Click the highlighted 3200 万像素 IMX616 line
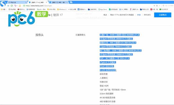The image size is (174, 105). [121, 51]
